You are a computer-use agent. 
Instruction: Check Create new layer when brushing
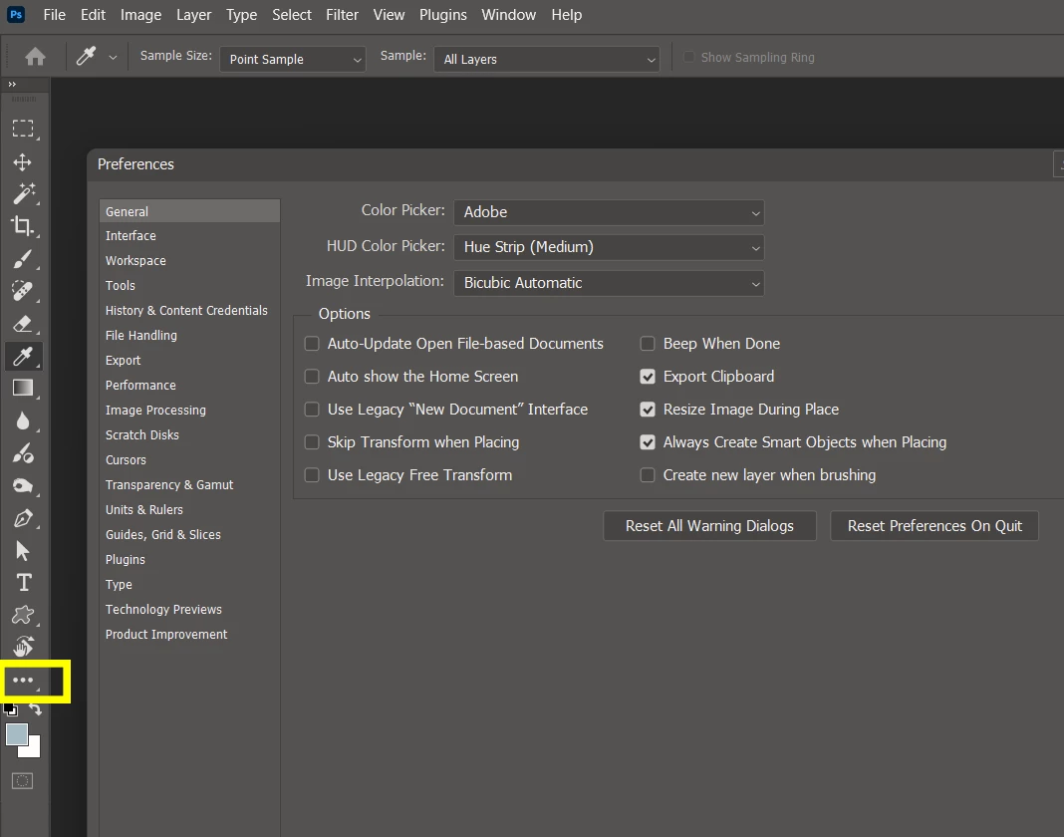648,475
